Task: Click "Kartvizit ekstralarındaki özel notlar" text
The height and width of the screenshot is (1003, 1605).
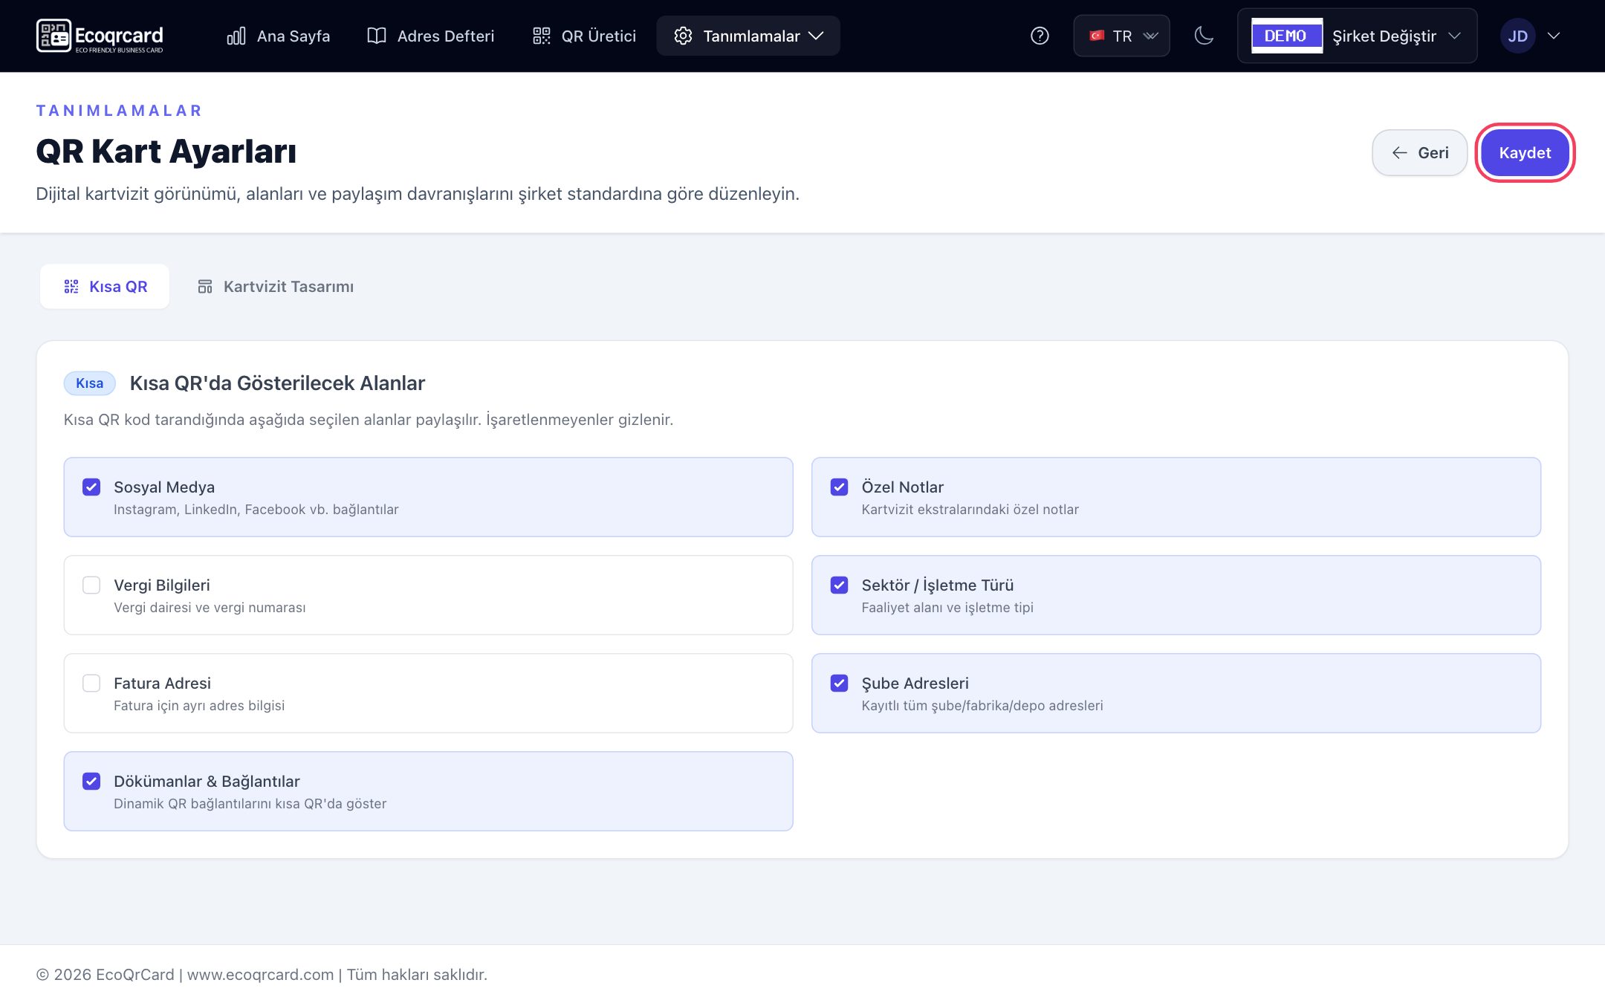Action: pyautogui.click(x=970, y=510)
